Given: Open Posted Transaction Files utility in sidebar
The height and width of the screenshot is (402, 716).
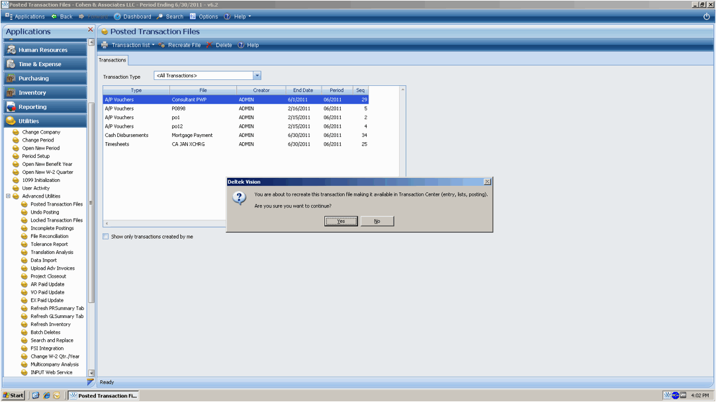Looking at the screenshot, I should pyautogui.click(x=56, y=204).
